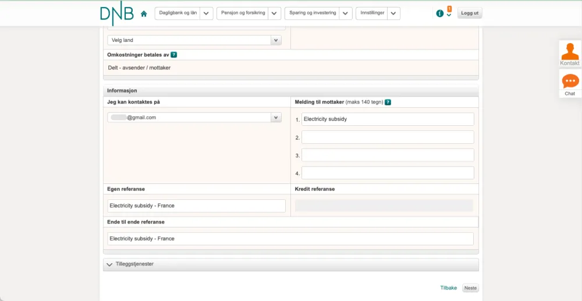Expand Innstillinger dropdown arrow
The image size is (582, 301).
click(x=393, y=13)
